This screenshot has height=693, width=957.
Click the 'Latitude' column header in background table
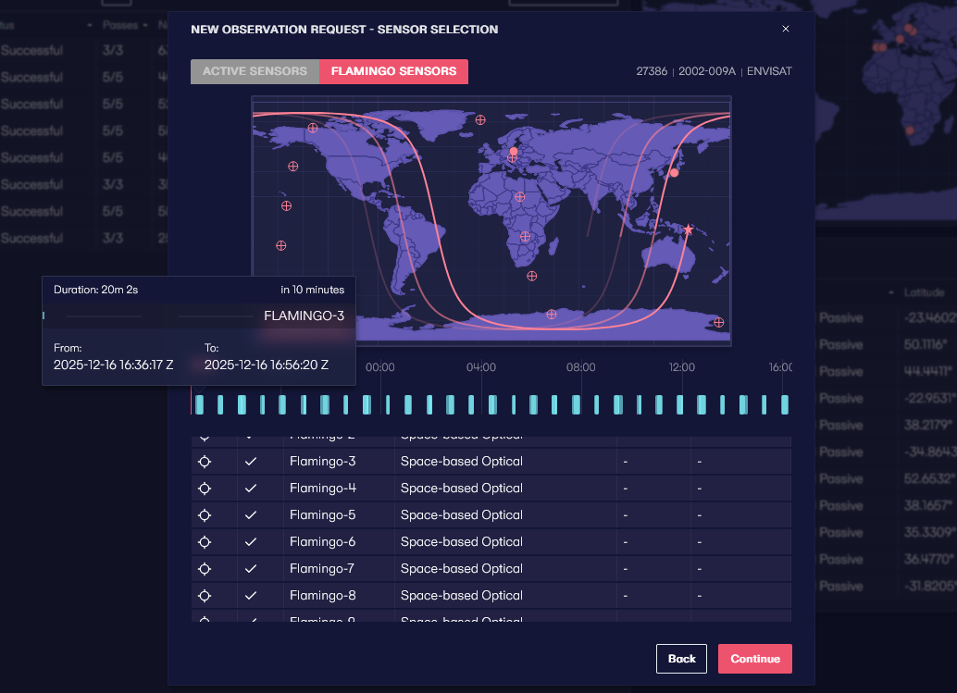(924, 292)
